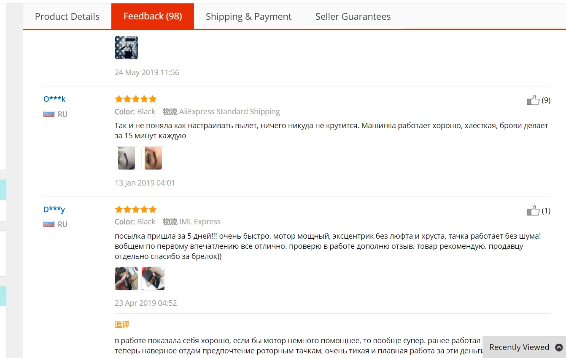Open the Product Details tab
This screenshot has height=358, width=566.
(x=67, y=16)
